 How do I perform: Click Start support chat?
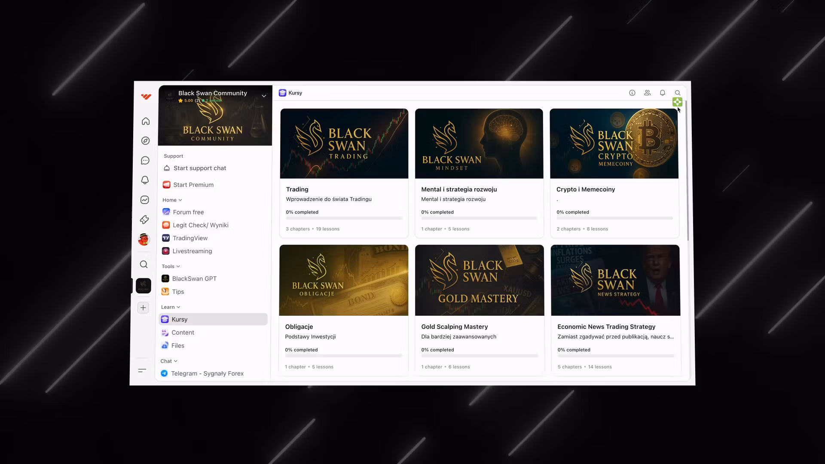coord(199,168)
